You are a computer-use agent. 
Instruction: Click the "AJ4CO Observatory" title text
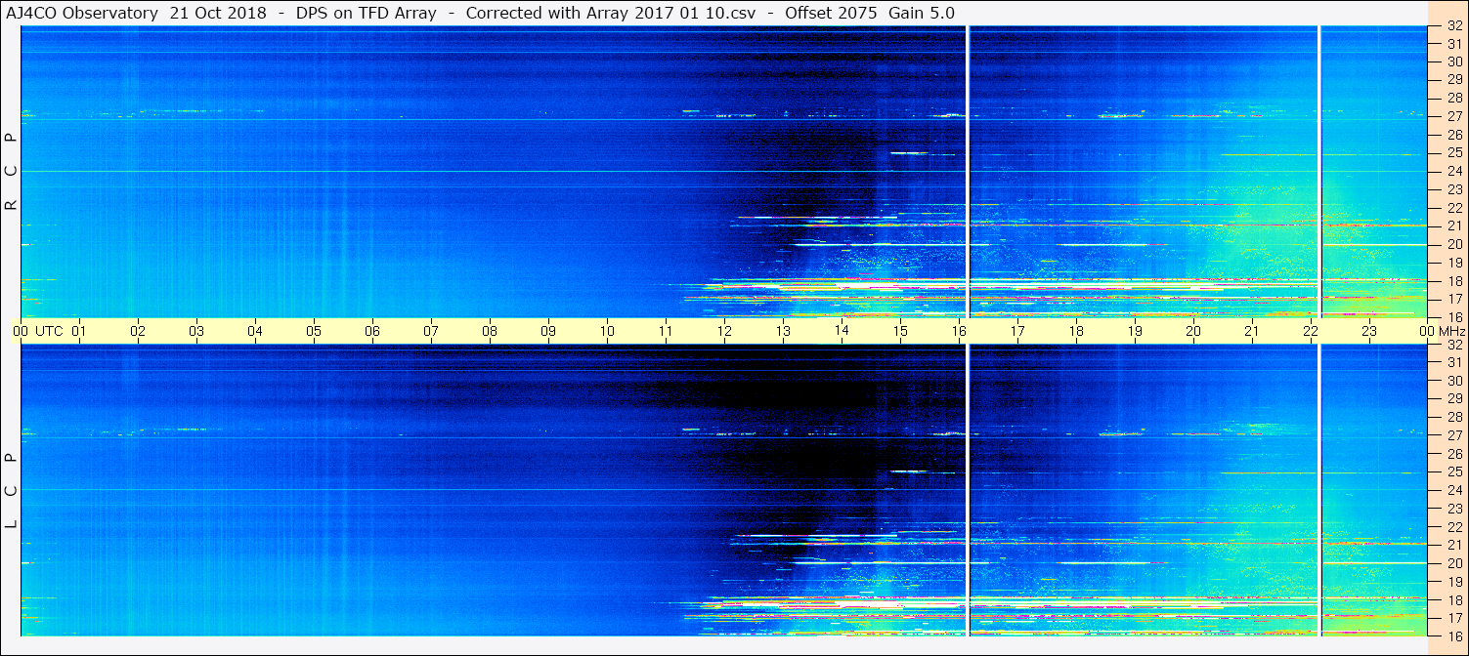(84, 13)
